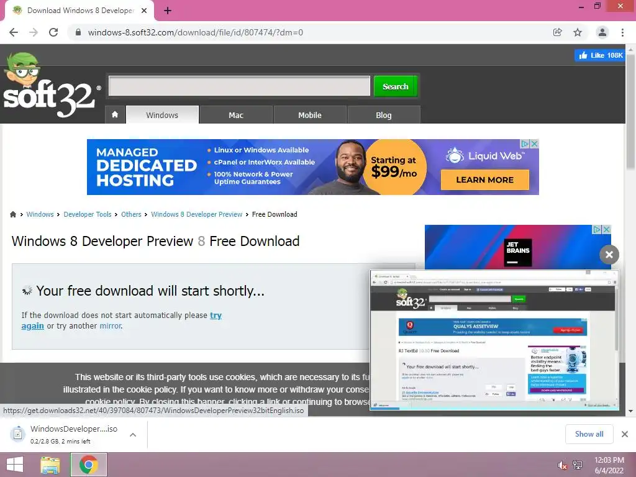Like soft32 on Facebook

click(x=600, y=55)
